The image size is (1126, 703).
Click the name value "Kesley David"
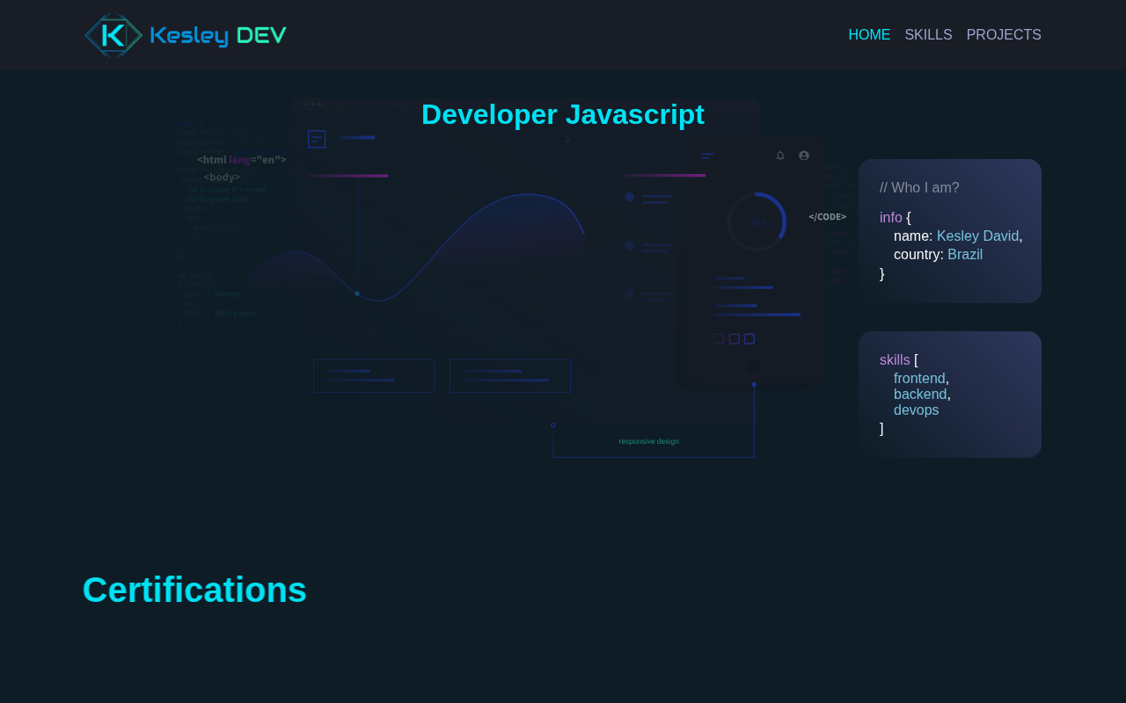[977, 236]
